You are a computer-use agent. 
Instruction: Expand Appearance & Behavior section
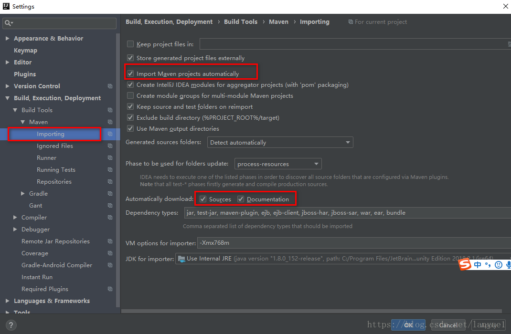click(x=7, y=39)
